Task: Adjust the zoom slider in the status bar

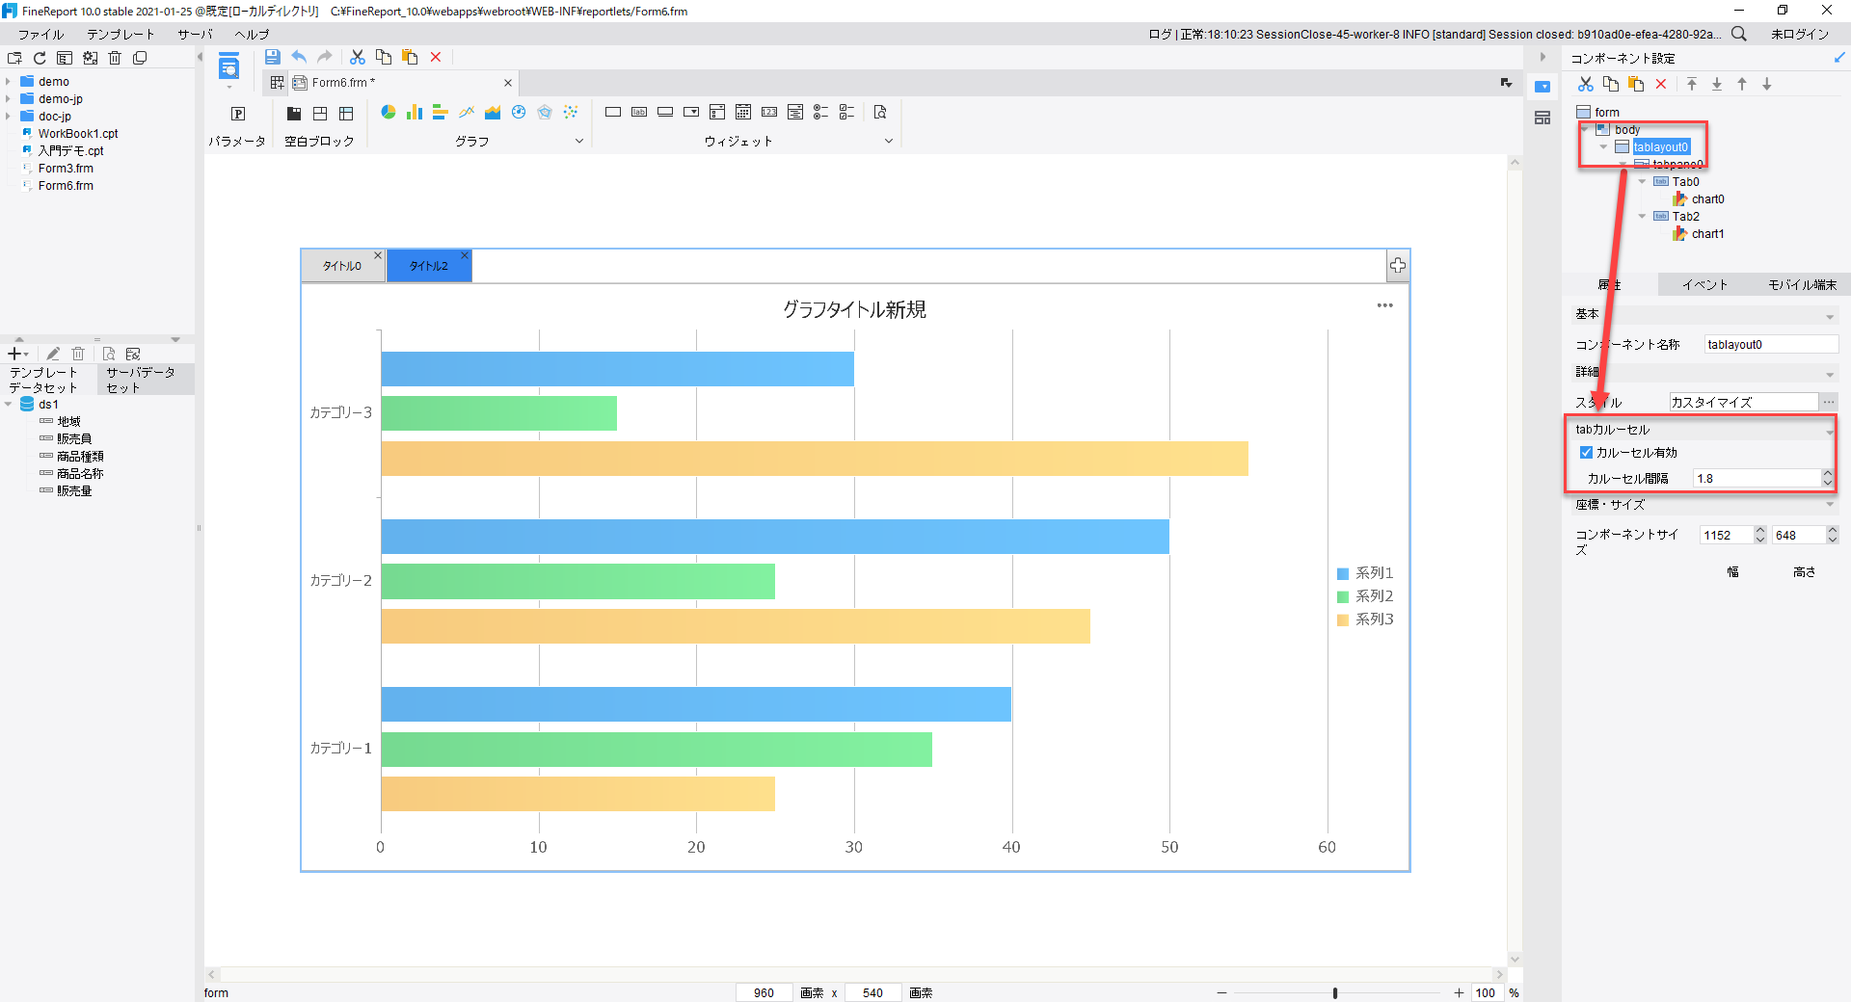Action: click(1335, 993)
